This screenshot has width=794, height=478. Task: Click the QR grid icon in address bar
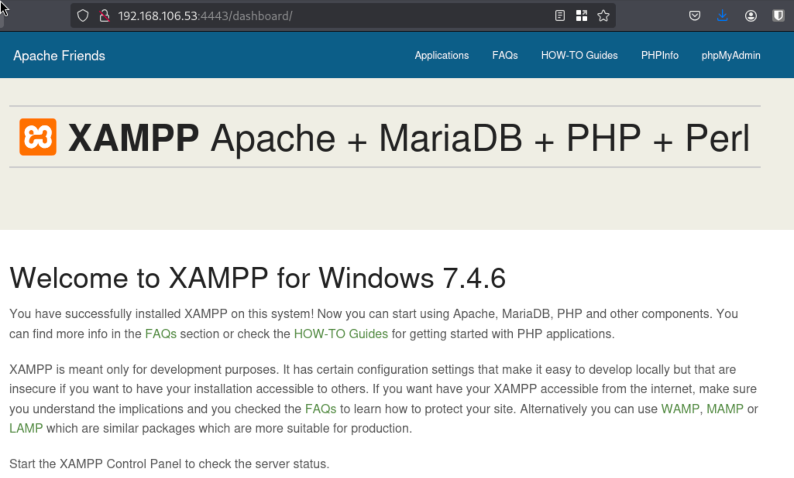click(x=581, y=16)
